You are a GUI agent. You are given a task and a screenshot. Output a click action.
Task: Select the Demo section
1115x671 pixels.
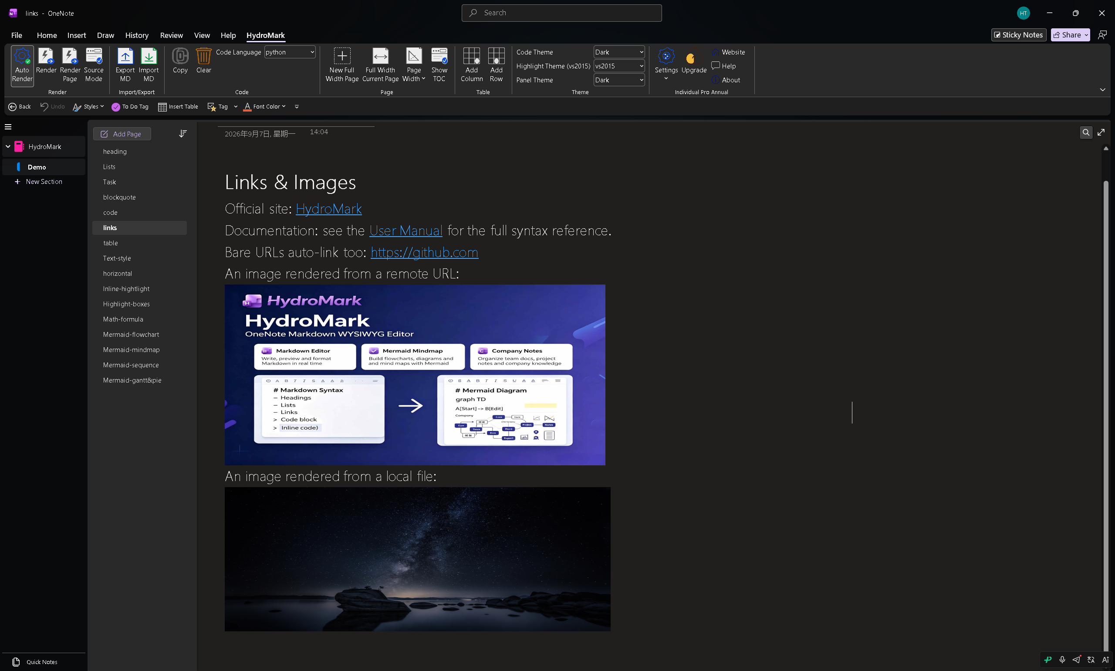44,167
